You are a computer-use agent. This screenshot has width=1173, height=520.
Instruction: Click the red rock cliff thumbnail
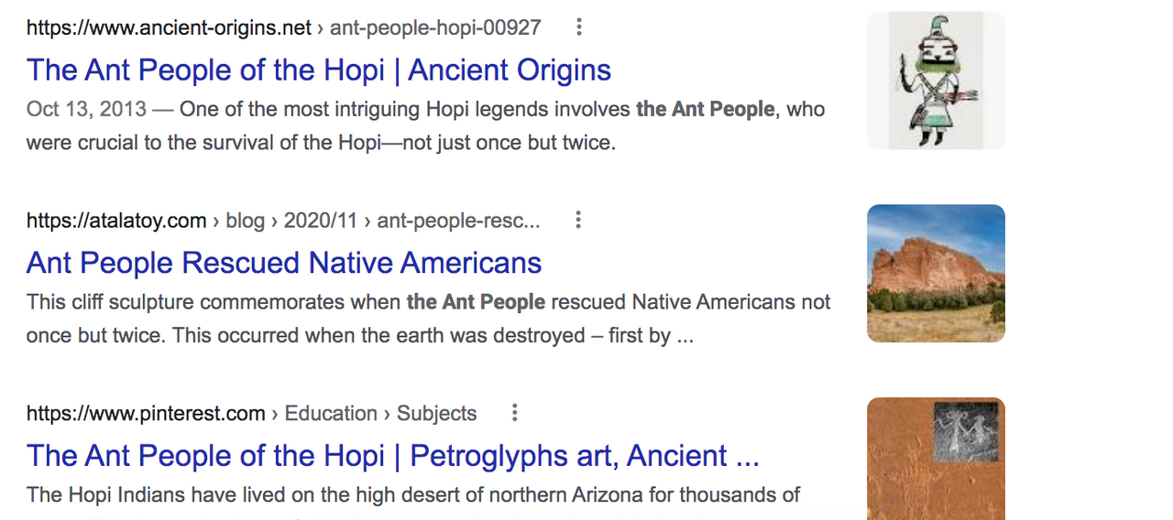point(936,273)
